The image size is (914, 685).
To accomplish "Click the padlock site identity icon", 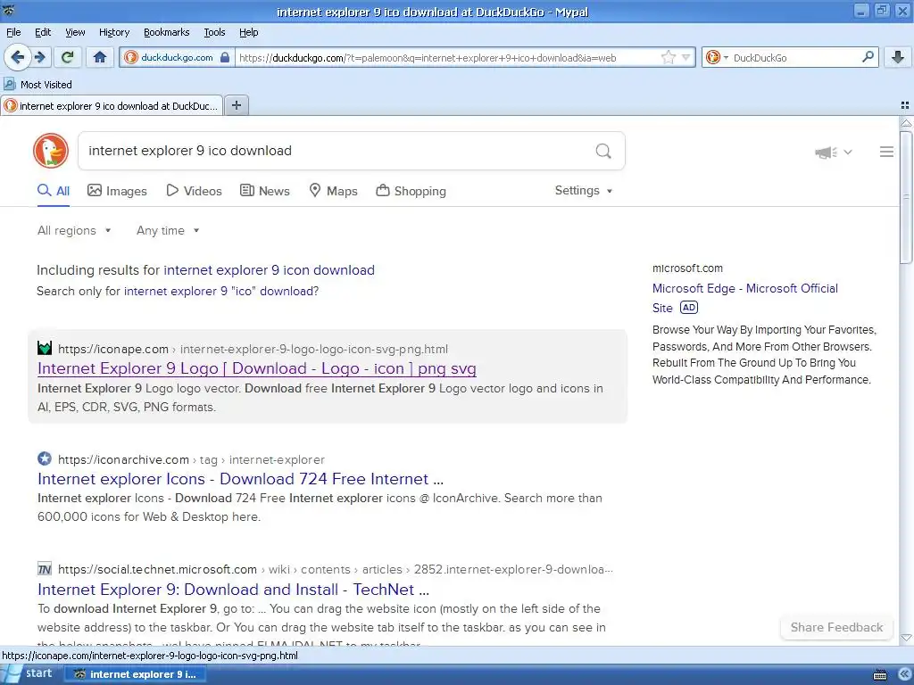I will pos(225,57).
